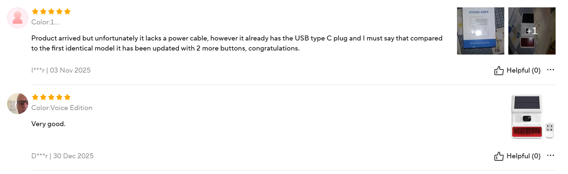568x174 pixels.
Task: Click the thumbs-up icon on D***r's review
Action: 499,156
